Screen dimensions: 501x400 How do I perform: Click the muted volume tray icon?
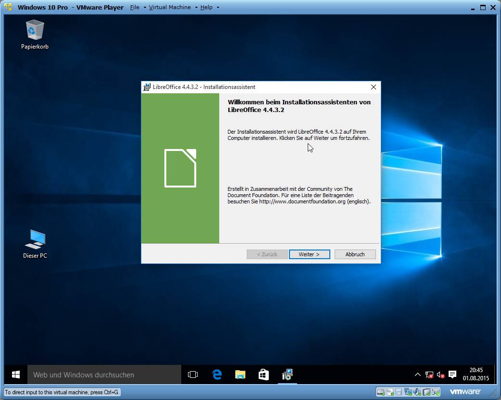coord(440,375)
